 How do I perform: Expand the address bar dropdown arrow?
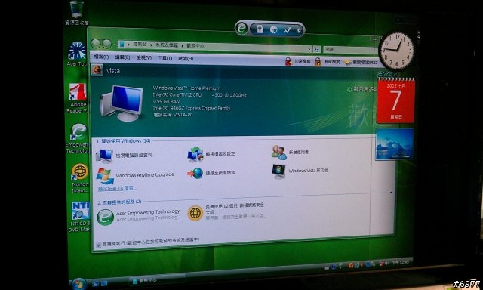(309, 49)
